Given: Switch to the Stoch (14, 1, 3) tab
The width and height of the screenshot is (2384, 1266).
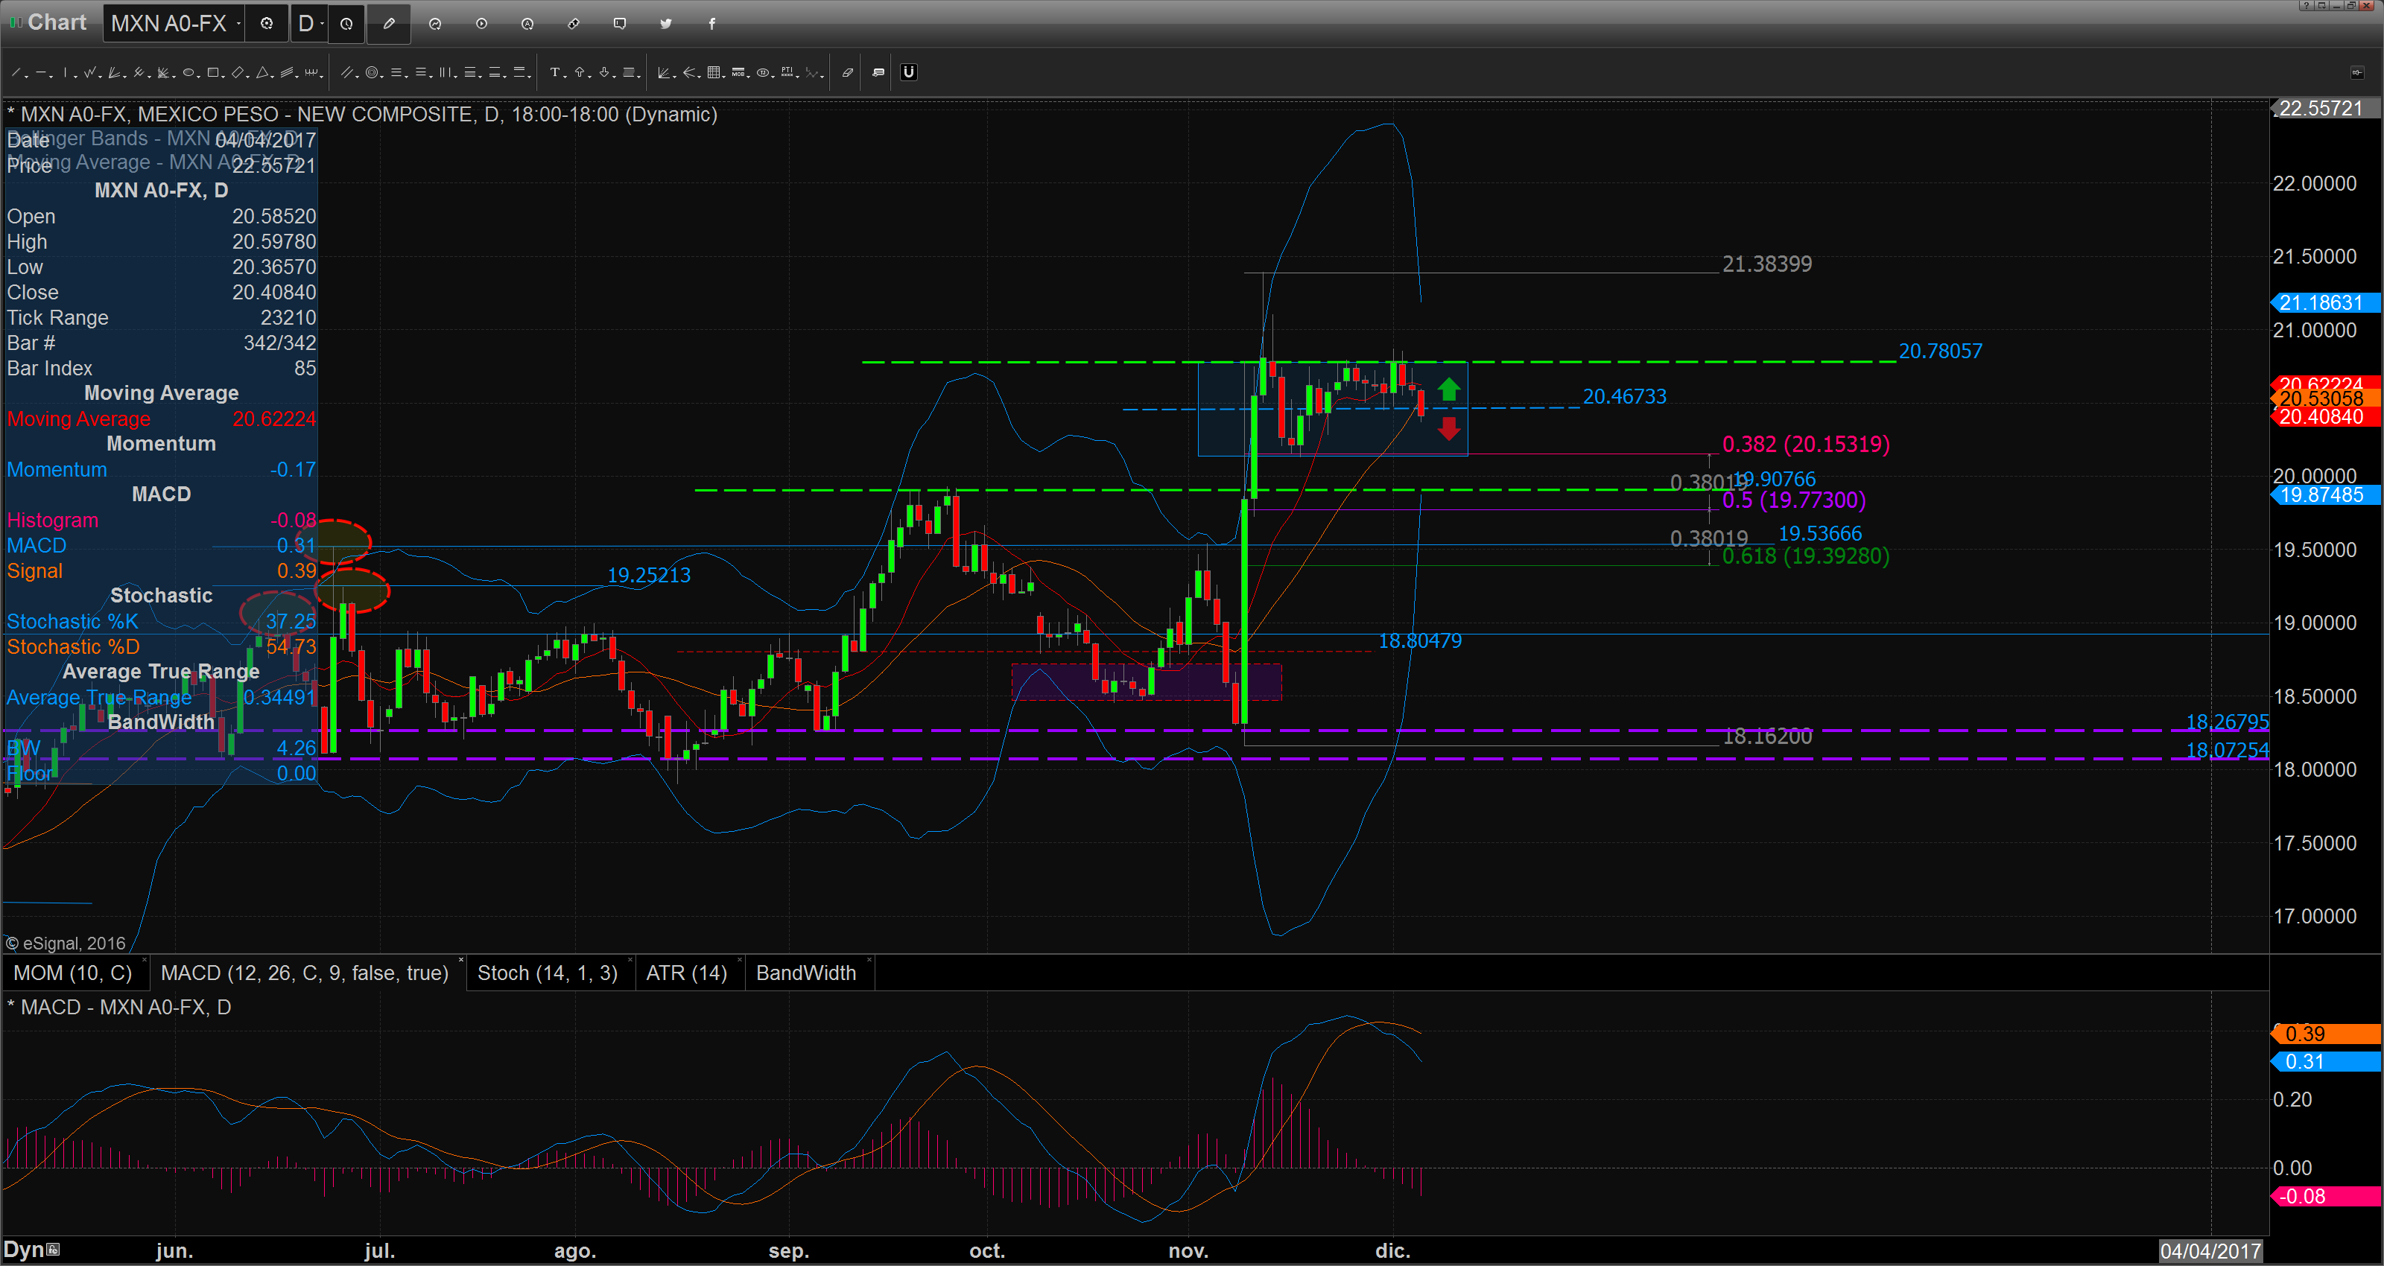Looking at the screenshot, I should (547, 973).
